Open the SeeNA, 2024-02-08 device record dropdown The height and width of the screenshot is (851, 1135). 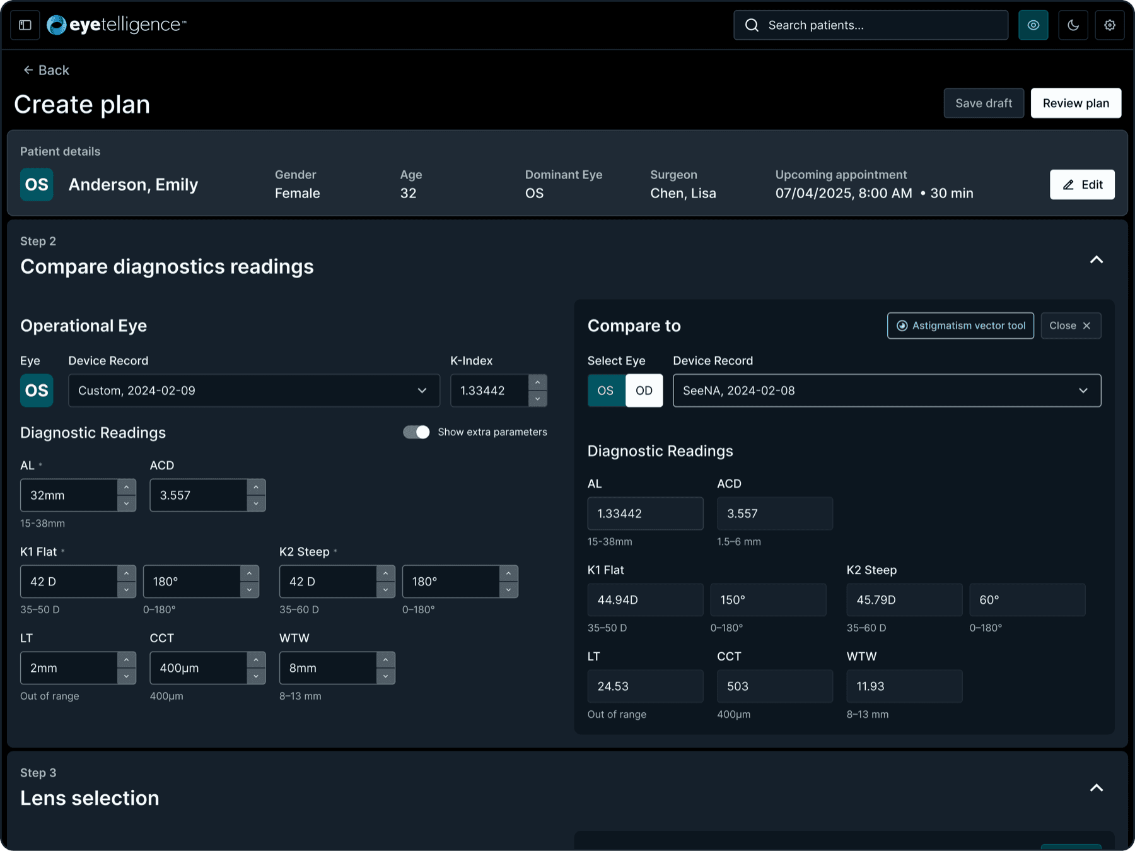click(x=887, y=390)
